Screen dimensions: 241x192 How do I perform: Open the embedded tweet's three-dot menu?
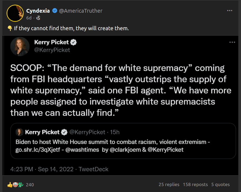tap(232, 42)
